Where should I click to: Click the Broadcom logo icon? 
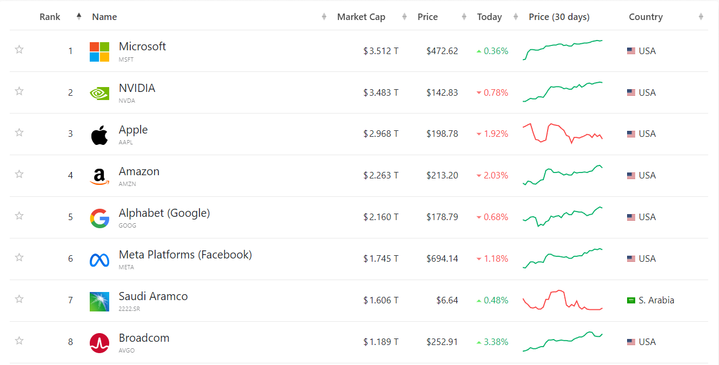pos(99,343)
